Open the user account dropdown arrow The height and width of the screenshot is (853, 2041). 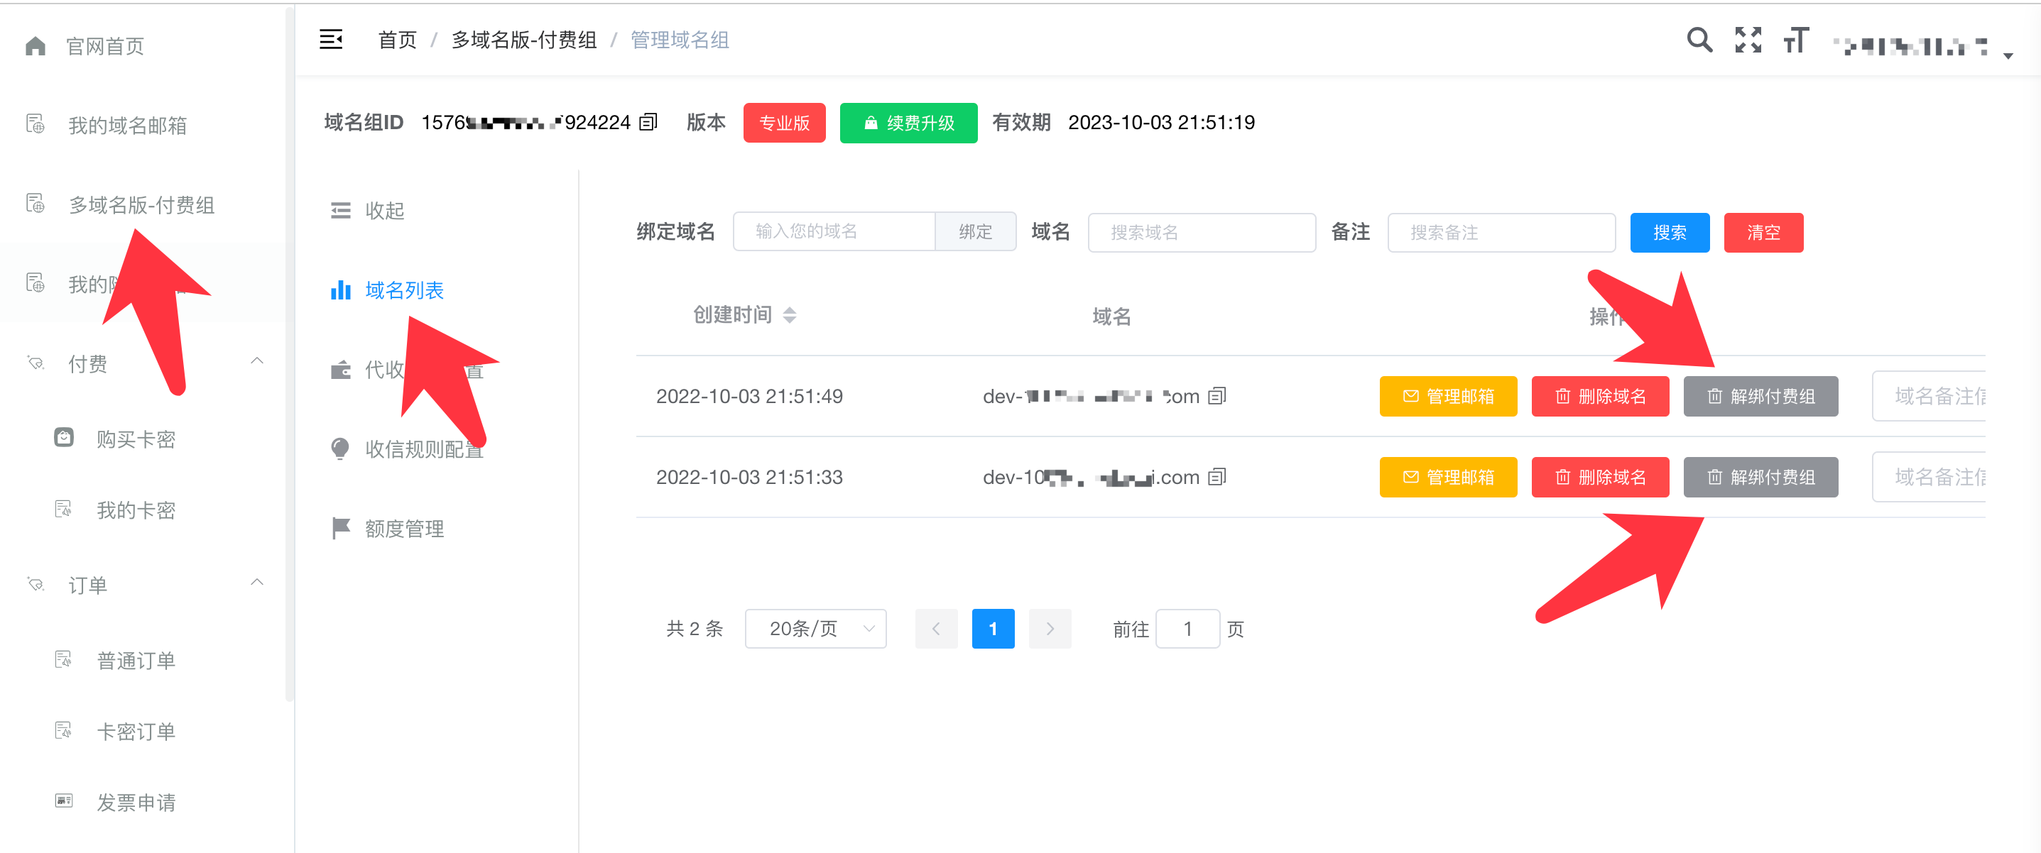[x=2008, y=55]
